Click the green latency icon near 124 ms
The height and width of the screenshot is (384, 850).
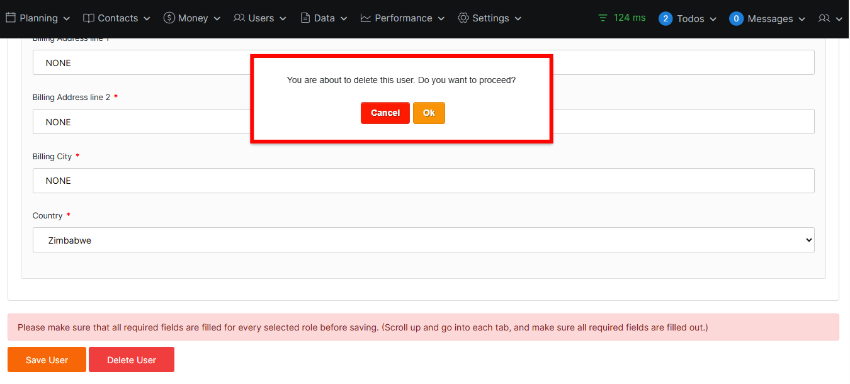603,18
